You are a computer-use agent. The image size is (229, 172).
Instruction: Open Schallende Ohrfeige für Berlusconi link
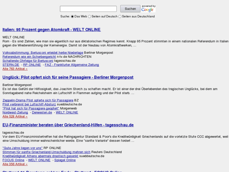[28, 61]
